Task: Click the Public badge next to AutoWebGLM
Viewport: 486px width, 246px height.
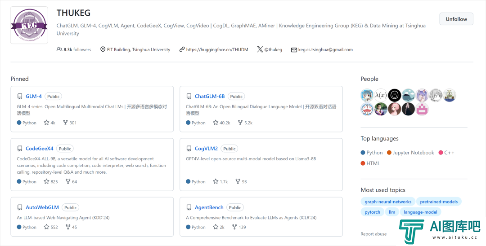Action: click(70, 208)
